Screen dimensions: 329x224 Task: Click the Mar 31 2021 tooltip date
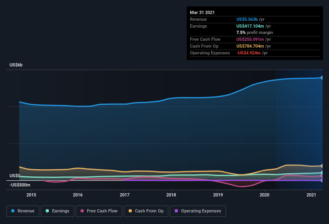coord(202,12)
